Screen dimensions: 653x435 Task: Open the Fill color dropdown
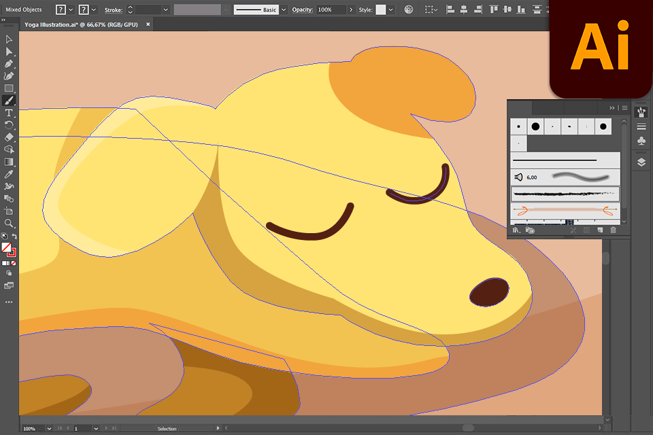pos(70,10)
